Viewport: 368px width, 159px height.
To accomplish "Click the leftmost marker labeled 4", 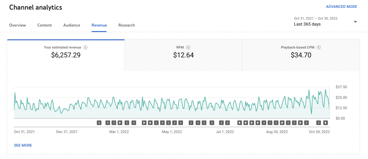I will click(x=99, y=122).
